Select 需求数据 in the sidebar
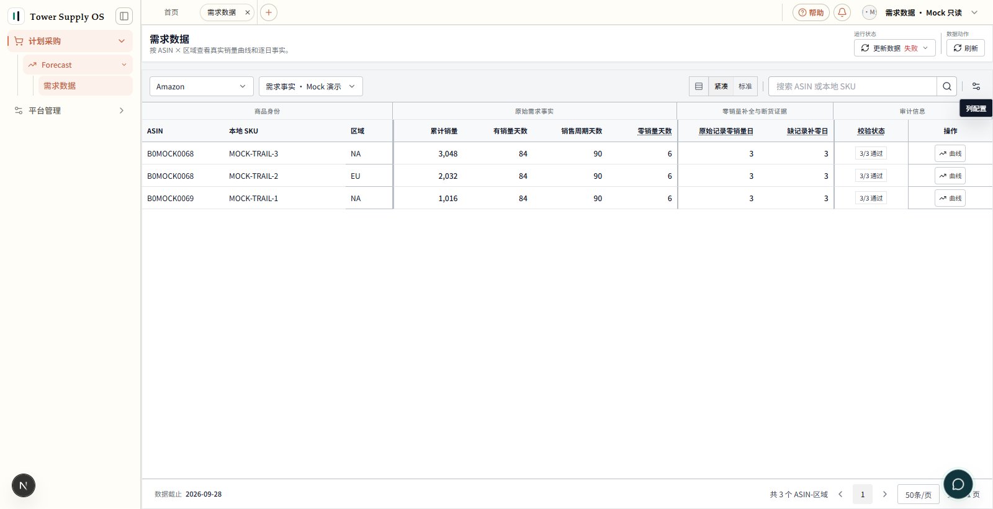This screenshot has height=509, width=993. coord(85,86)
